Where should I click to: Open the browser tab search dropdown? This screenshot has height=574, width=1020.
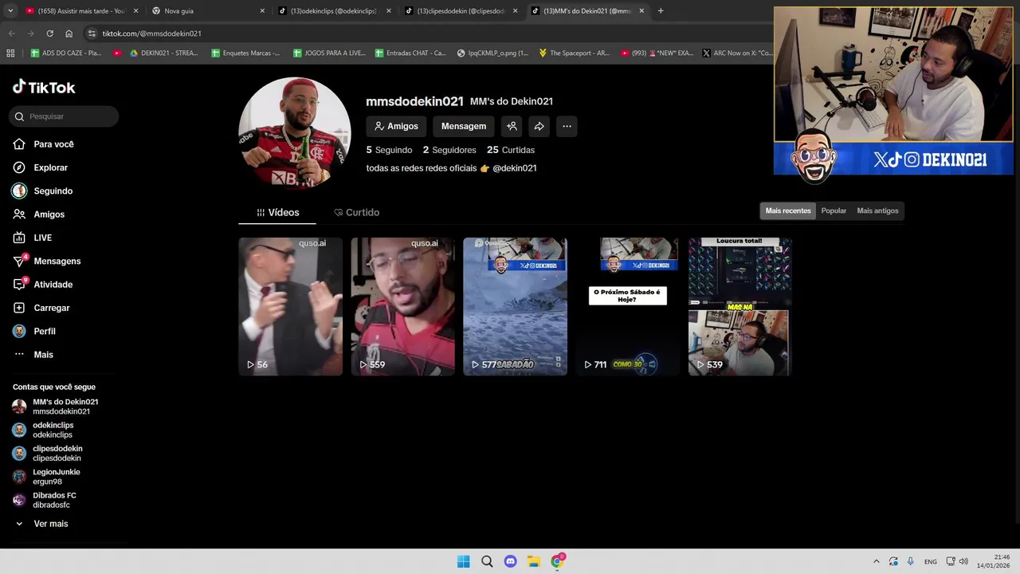[x=10, y=11]
